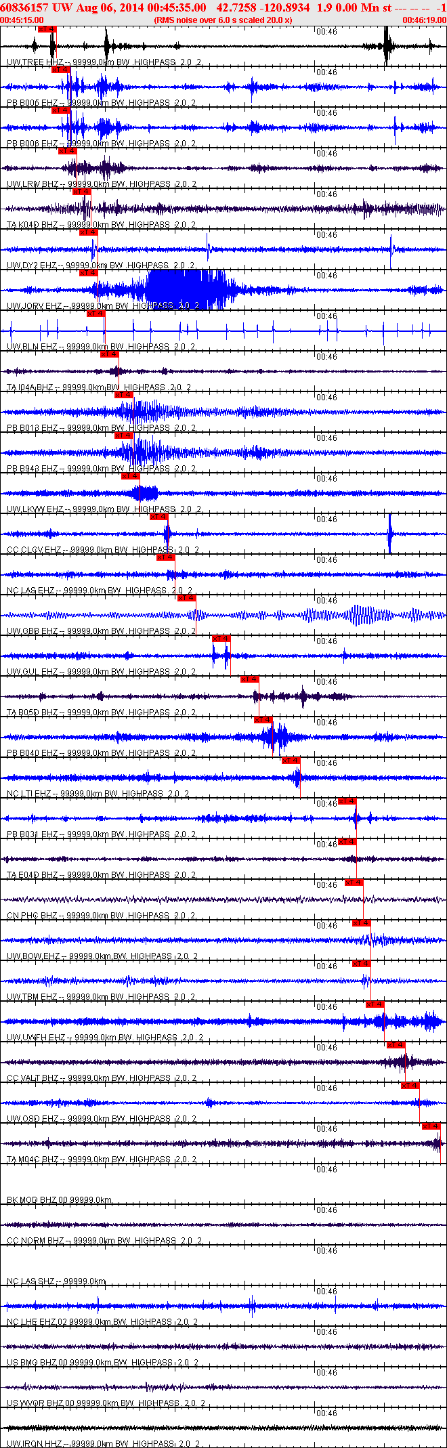Click the start time label 00:45:15.00
Screen dimensions: 447x1448
click(x=22, y=20)
